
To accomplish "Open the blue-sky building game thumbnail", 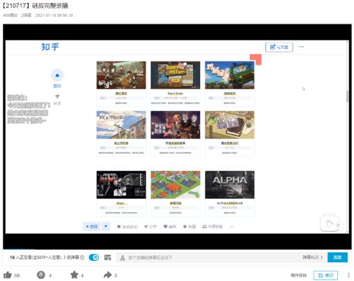I will click(121, 125).
